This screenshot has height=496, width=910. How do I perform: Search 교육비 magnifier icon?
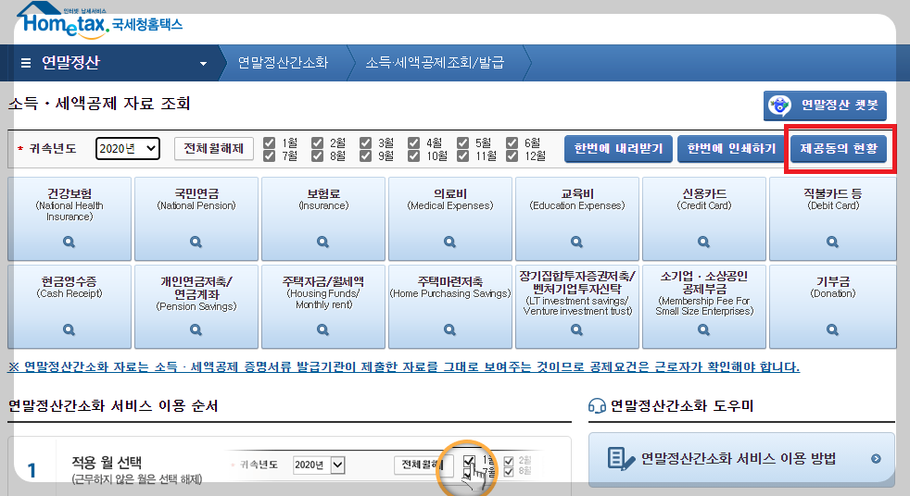click(x=577, y=242)
